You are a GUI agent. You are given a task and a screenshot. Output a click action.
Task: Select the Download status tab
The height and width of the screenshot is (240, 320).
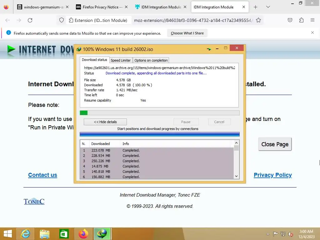tap(94, 60)
